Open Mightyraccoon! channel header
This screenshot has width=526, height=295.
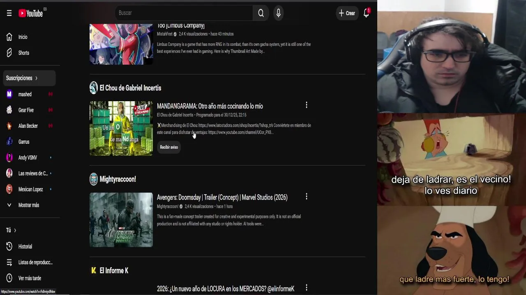118,179
